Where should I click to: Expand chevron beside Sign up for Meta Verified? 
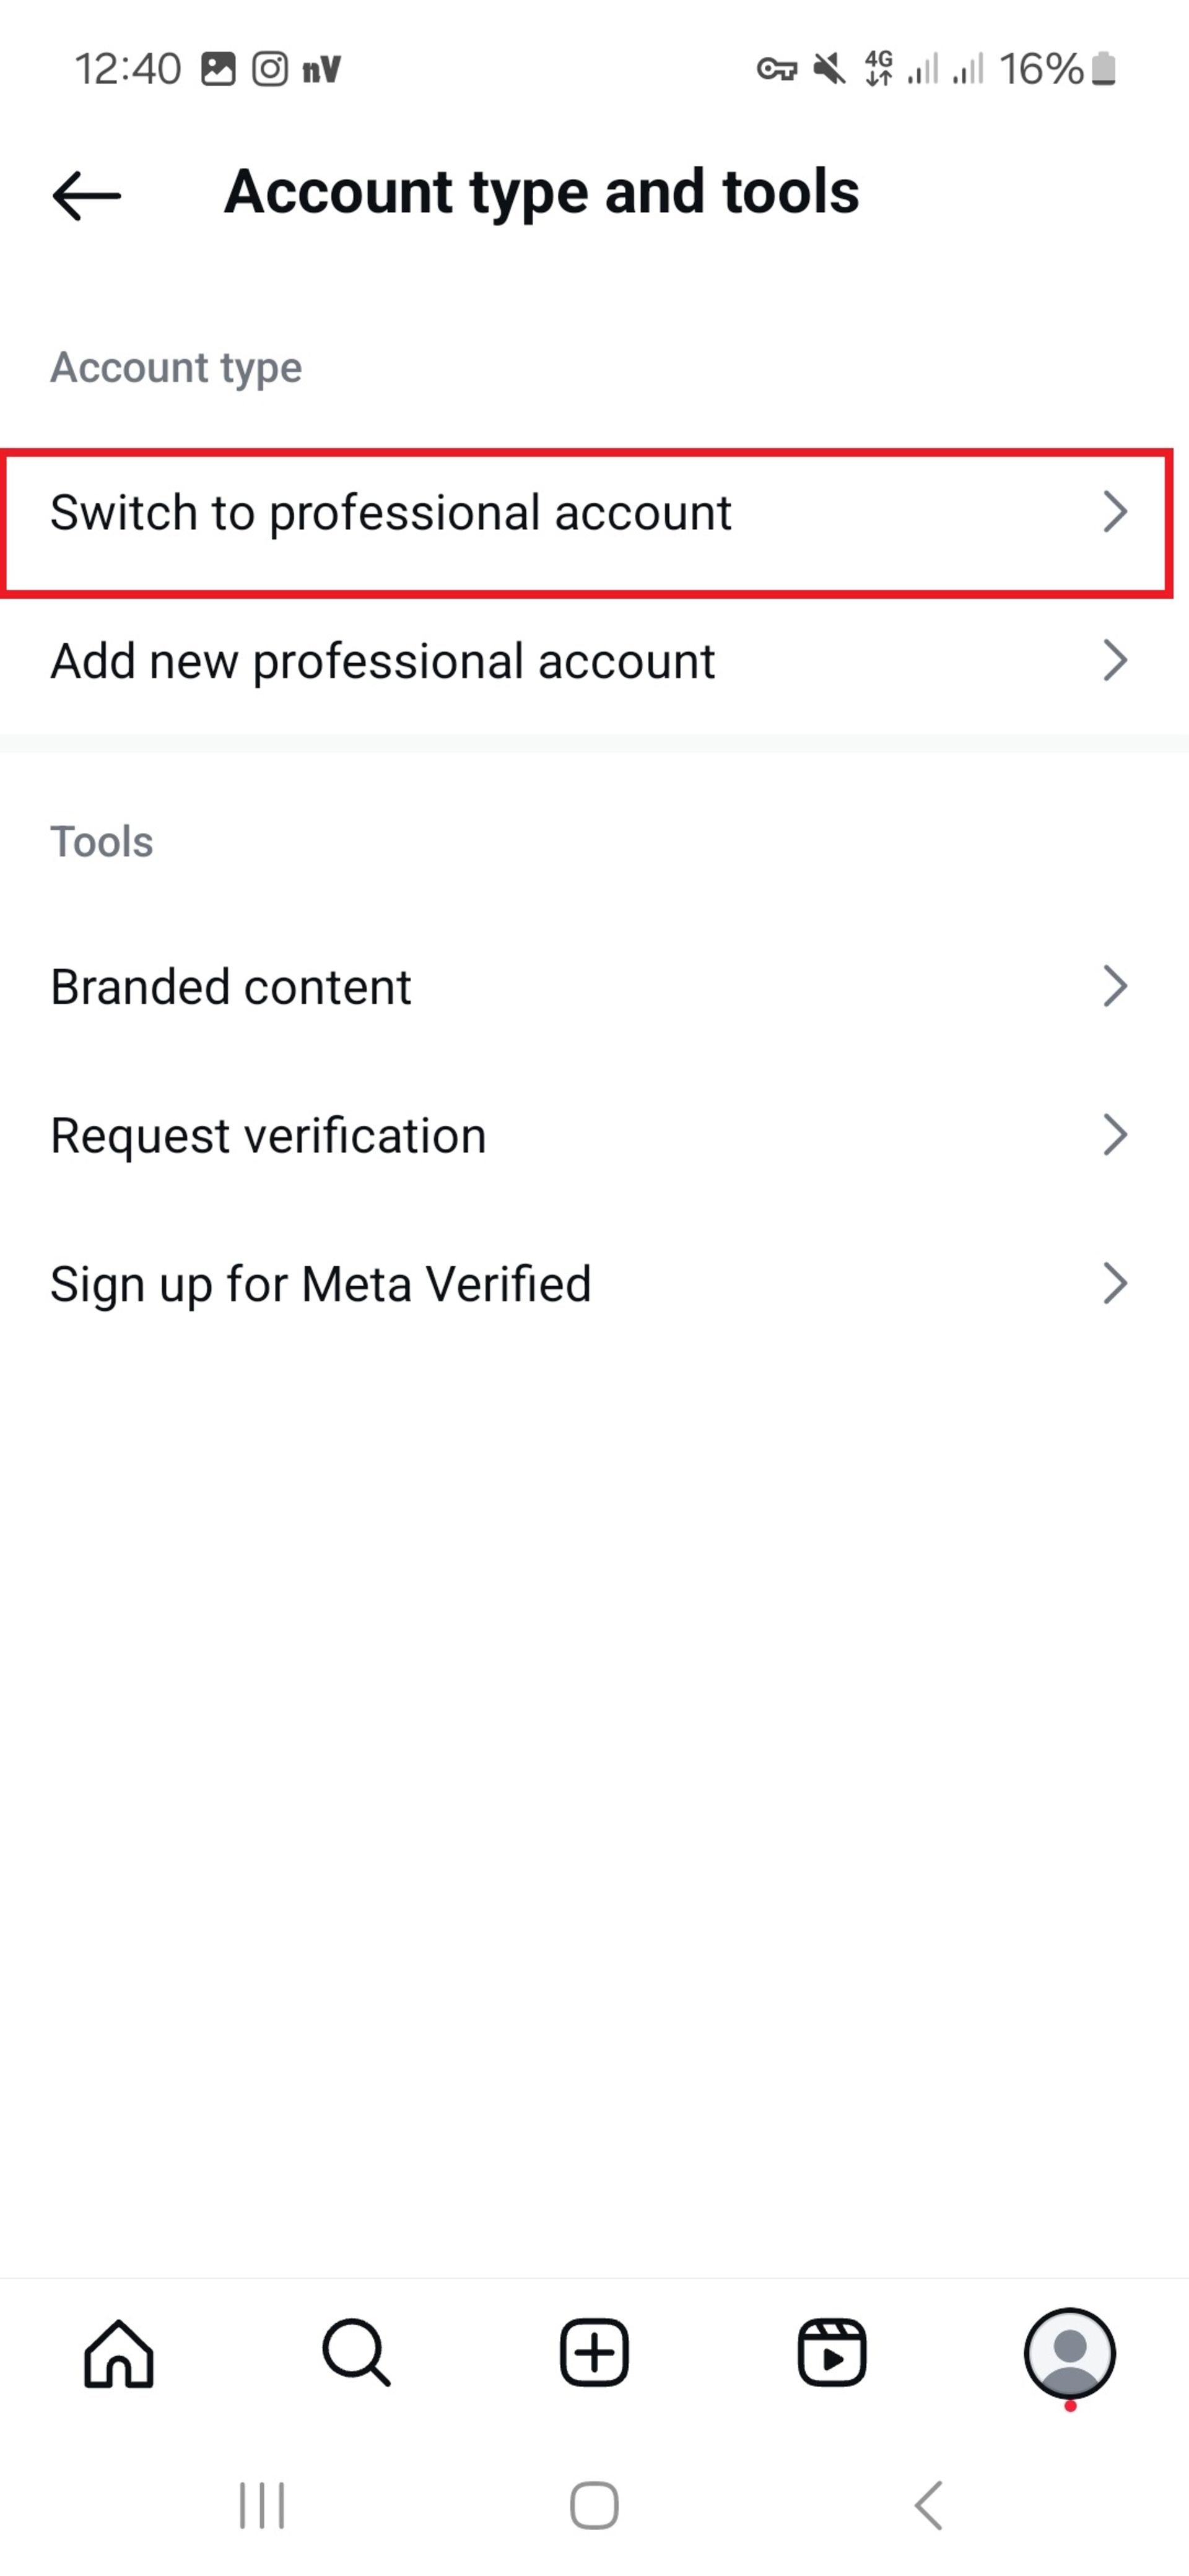(x=1115, y=1284)
